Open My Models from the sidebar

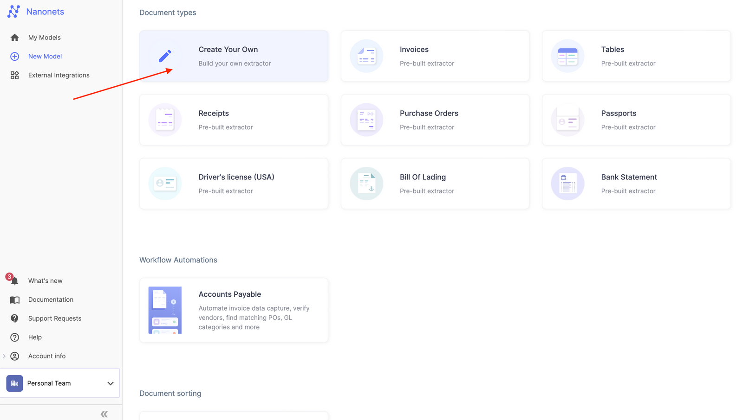[44, 38]
